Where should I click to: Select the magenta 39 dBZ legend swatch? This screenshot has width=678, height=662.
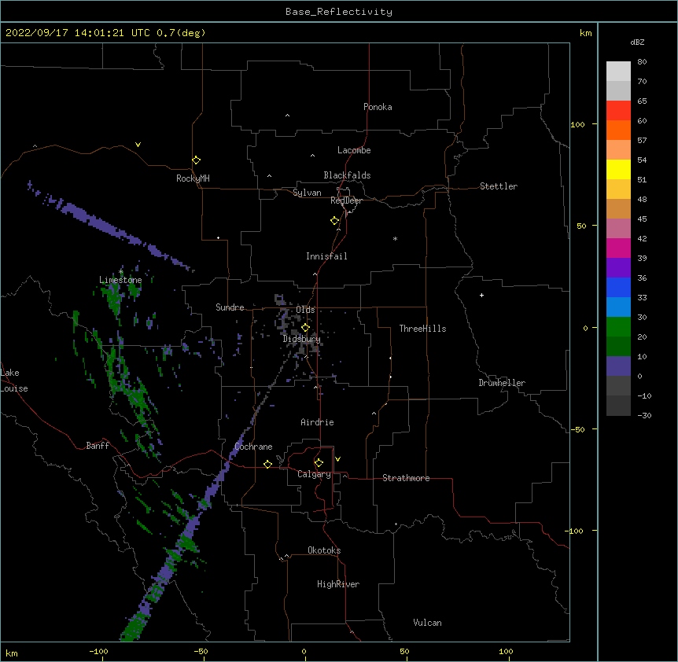point(618,248)
